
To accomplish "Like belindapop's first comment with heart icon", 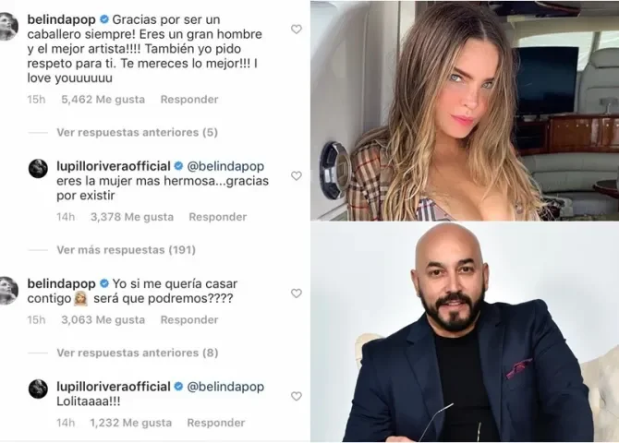I will point(296,30).
